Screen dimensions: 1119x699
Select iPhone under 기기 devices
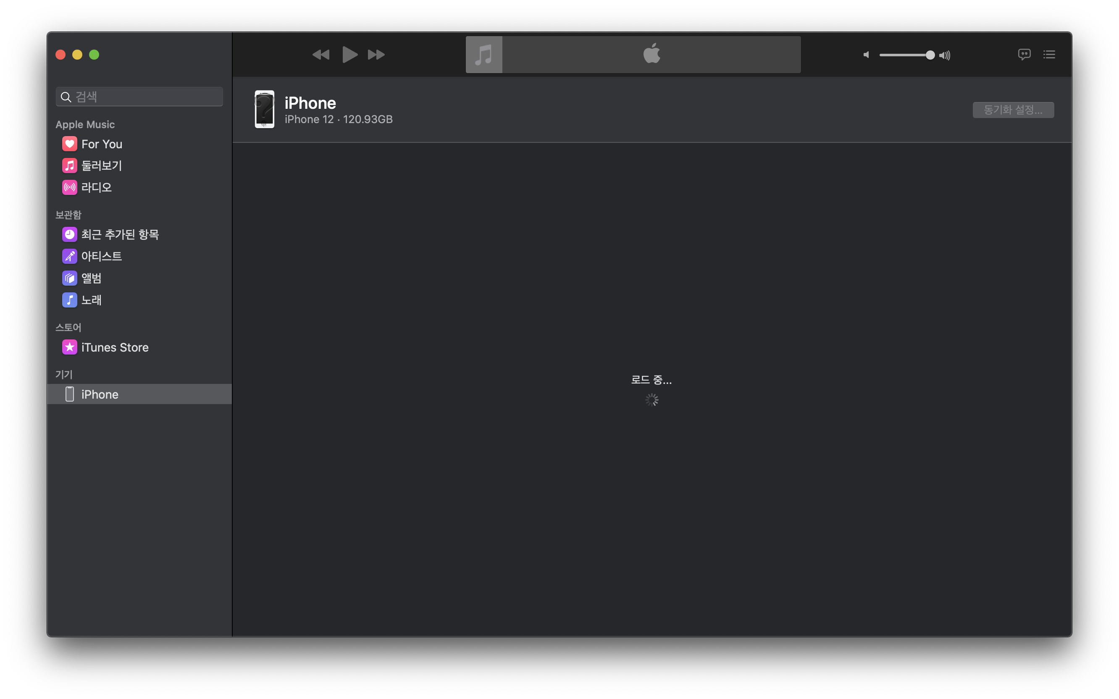(x=100, y=394)
